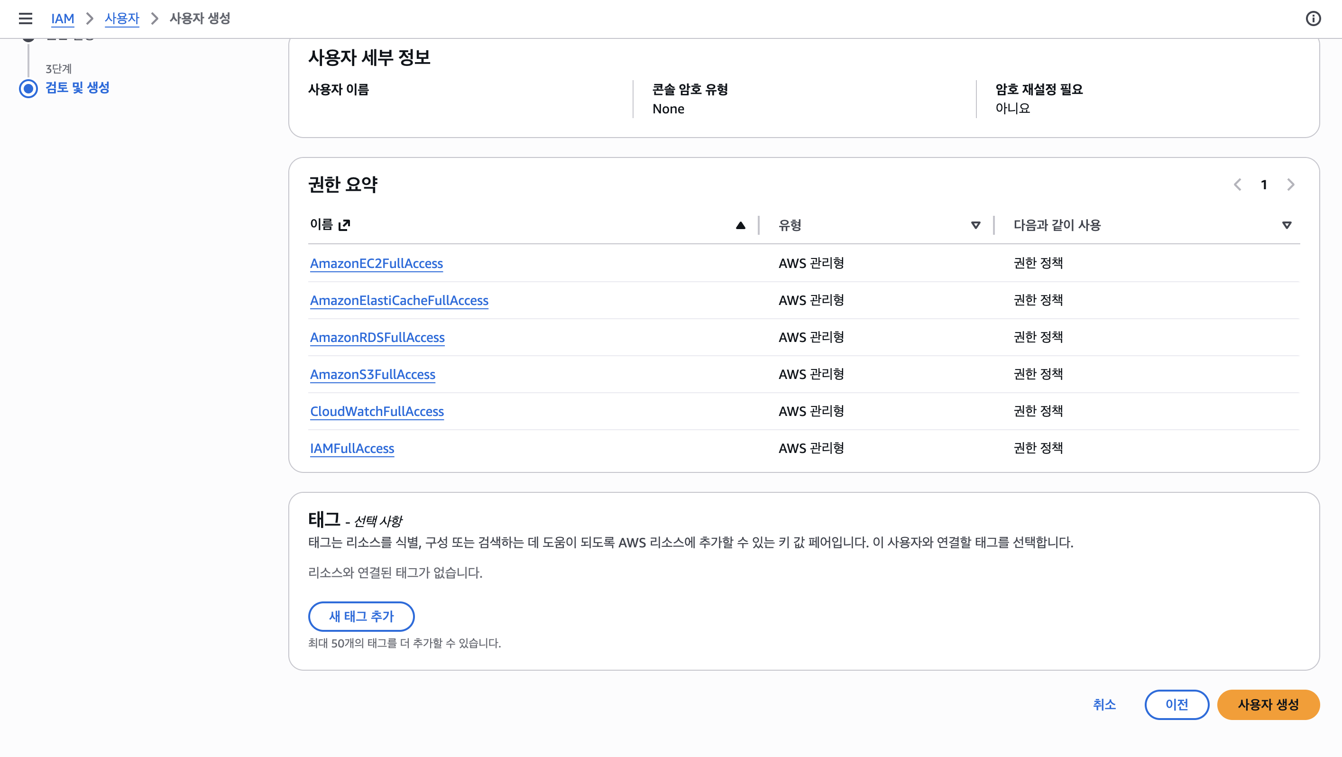Screen dimensions: 1342x757
Task: Click 3단계 step label
Action: (58, 69)
